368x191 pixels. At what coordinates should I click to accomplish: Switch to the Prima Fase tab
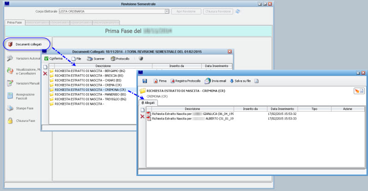click(x=14, y=22)
